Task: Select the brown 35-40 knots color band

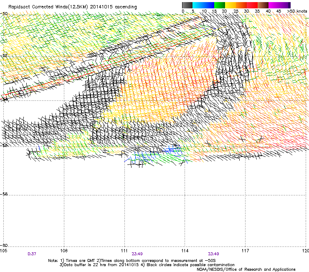Action: [x=263, y=5]
